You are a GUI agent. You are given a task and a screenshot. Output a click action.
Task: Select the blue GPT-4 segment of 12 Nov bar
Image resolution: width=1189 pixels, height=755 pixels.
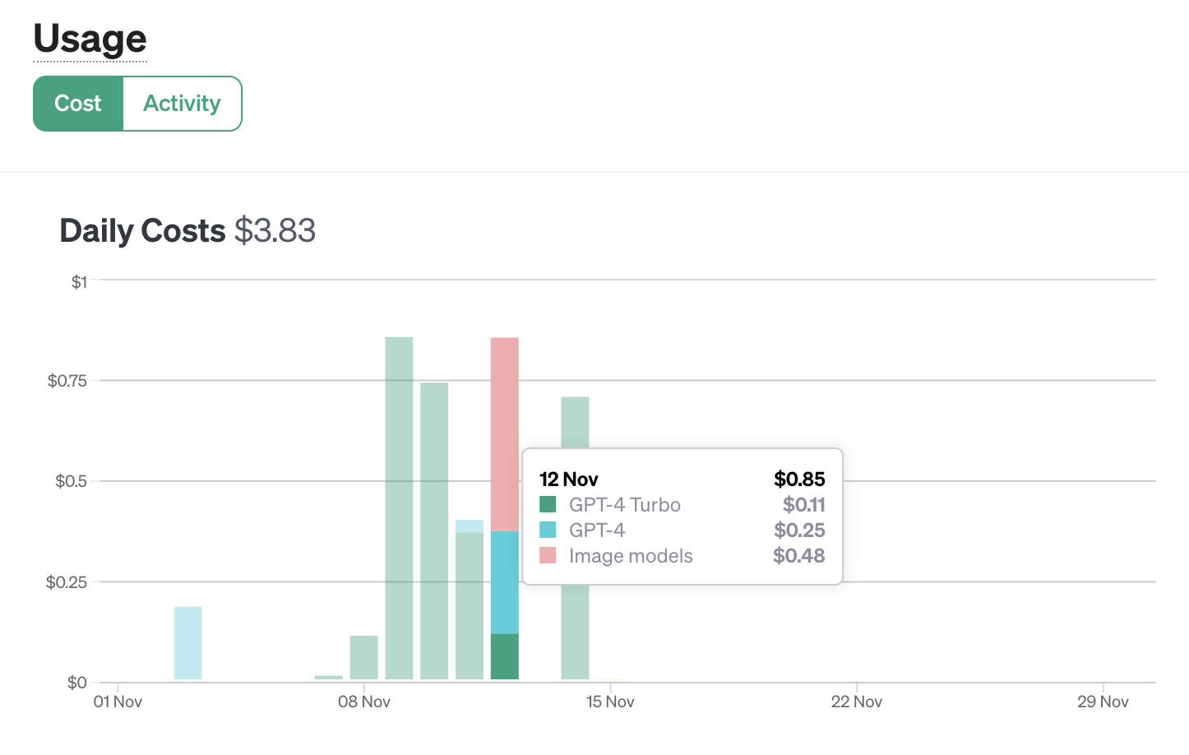click(504, 581)
